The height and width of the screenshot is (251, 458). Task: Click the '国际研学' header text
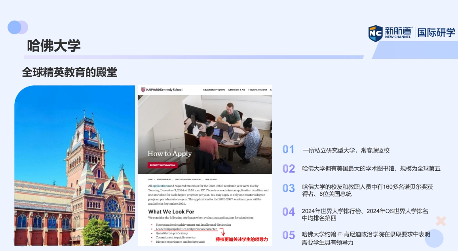pos(436,32)
